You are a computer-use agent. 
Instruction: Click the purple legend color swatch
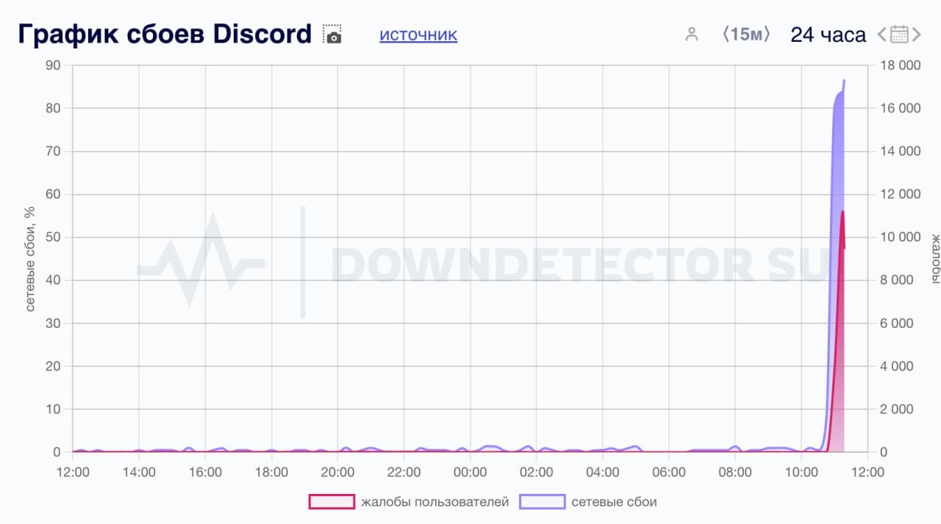click(x=542, y=502)
